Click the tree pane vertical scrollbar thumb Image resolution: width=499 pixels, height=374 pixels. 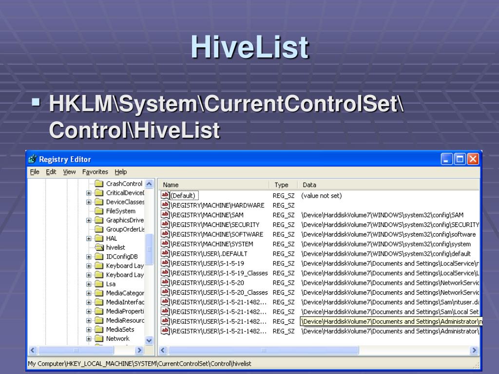click(149, 249)
